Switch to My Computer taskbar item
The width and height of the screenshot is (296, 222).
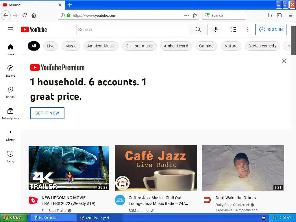point(53,218)
